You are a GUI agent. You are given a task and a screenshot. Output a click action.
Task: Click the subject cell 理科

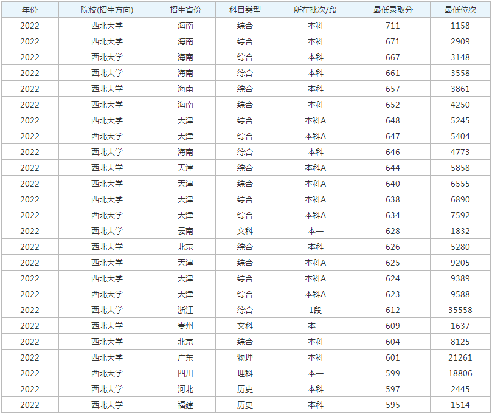coord(245,373)
